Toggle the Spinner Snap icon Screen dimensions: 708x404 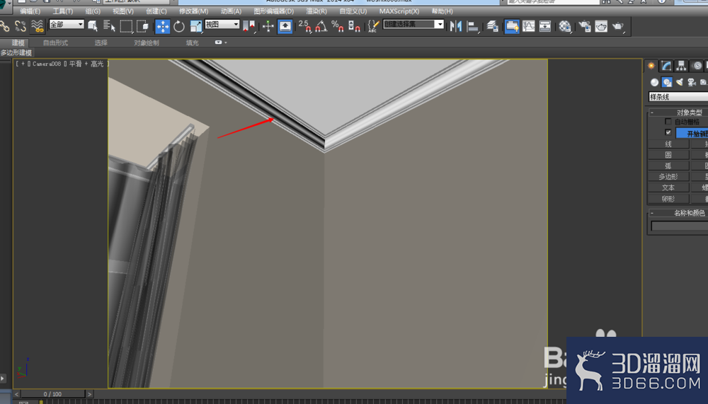[355, 27]
